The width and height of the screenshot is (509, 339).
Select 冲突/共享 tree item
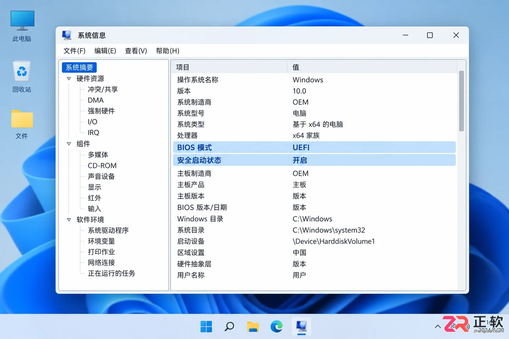click(103, 89)
